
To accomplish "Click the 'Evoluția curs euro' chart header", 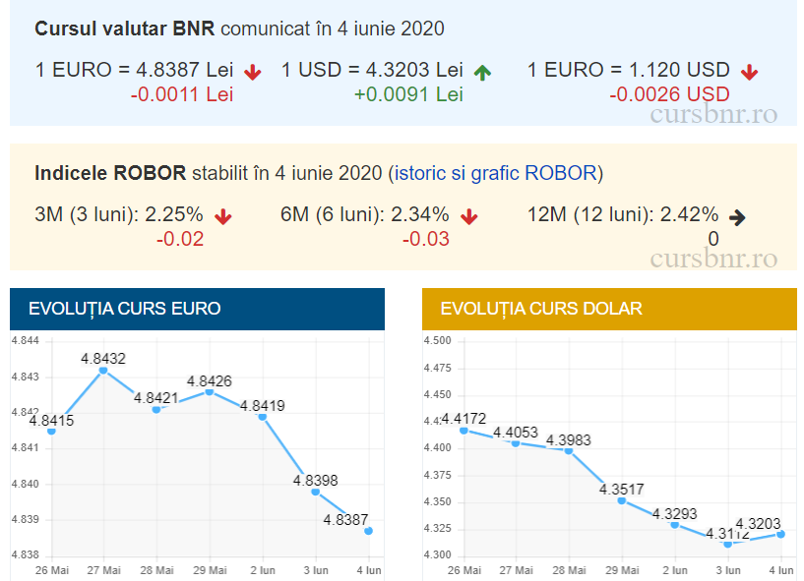I will coord(197,309).
